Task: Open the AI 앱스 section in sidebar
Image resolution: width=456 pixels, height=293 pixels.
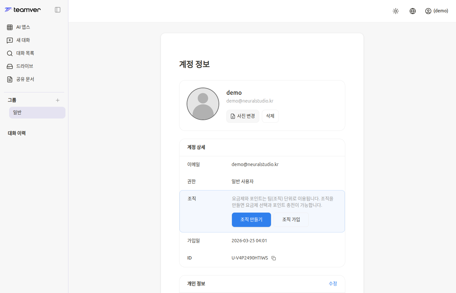Action: click(22, 27)
